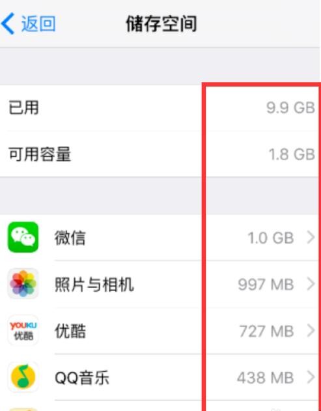Expand the QQ音乐 row chevron
321x411 pixels.
pos(311,377)
